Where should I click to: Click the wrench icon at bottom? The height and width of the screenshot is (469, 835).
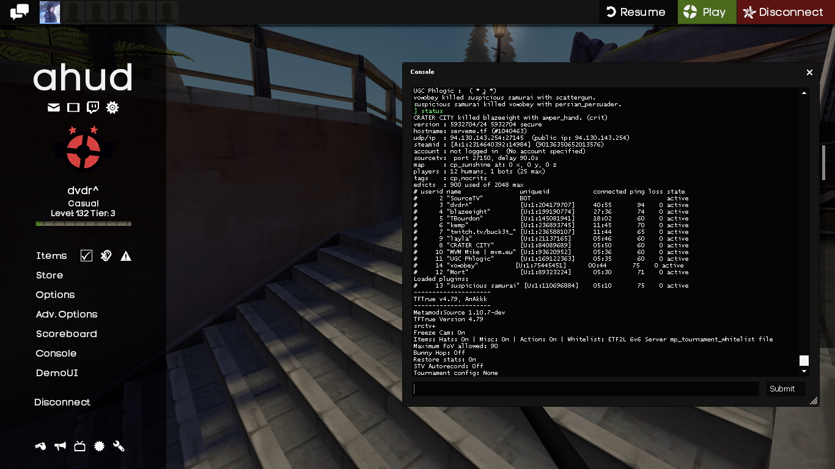pyautogui.click(x=119, y=446)
